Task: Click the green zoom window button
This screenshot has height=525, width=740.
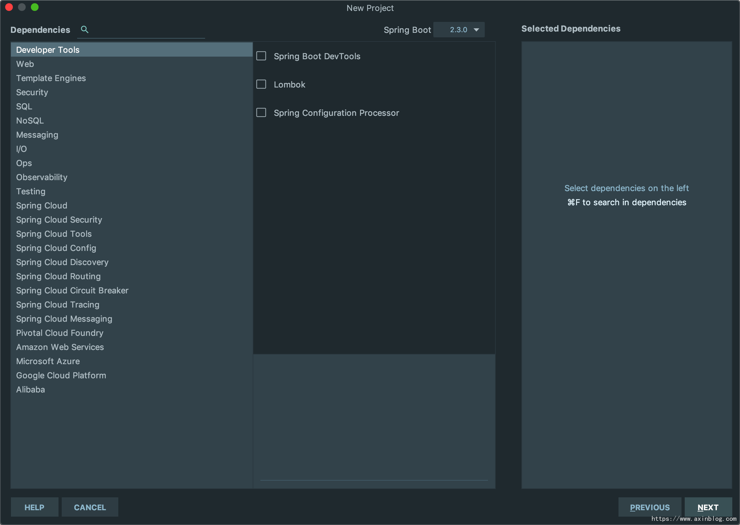Action: tap(35, 7)
